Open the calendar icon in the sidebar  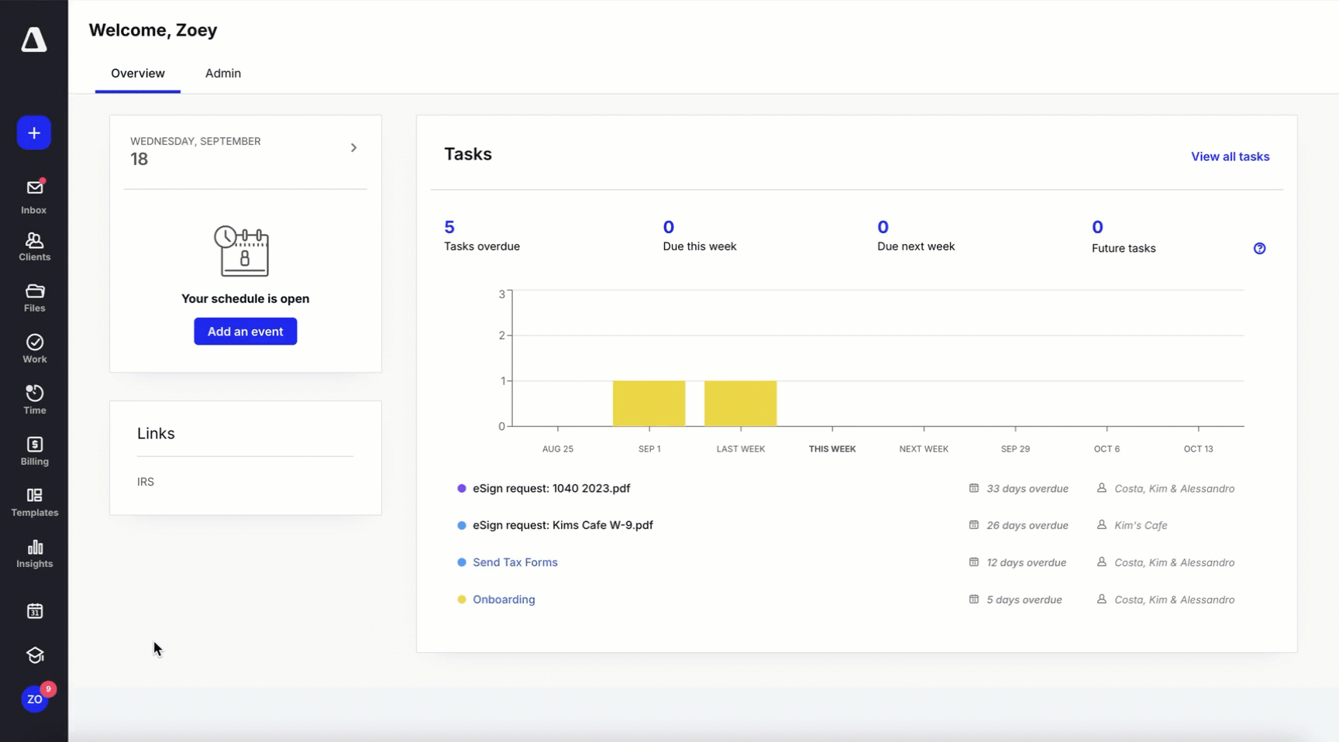point(34,611)
